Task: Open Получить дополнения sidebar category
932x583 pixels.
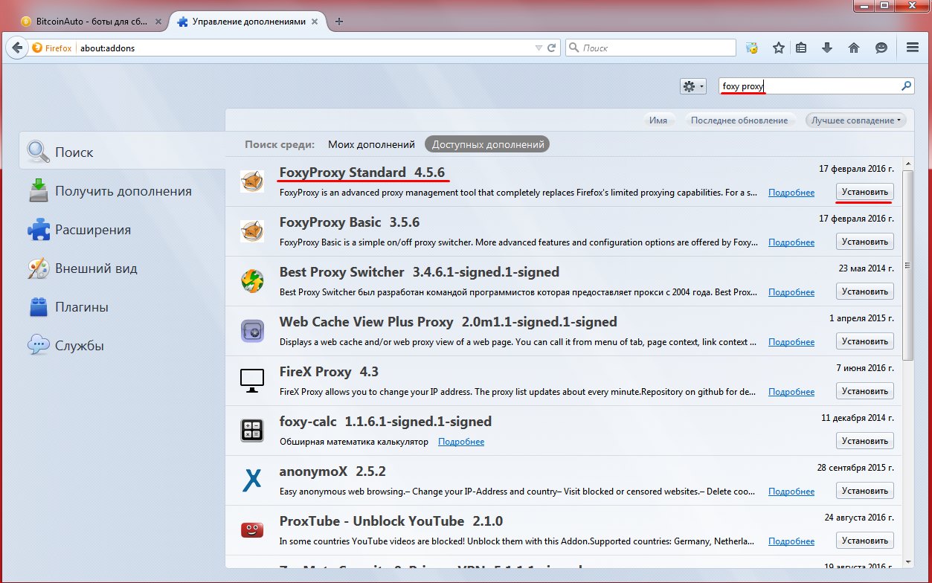Action: coord(123,191)
